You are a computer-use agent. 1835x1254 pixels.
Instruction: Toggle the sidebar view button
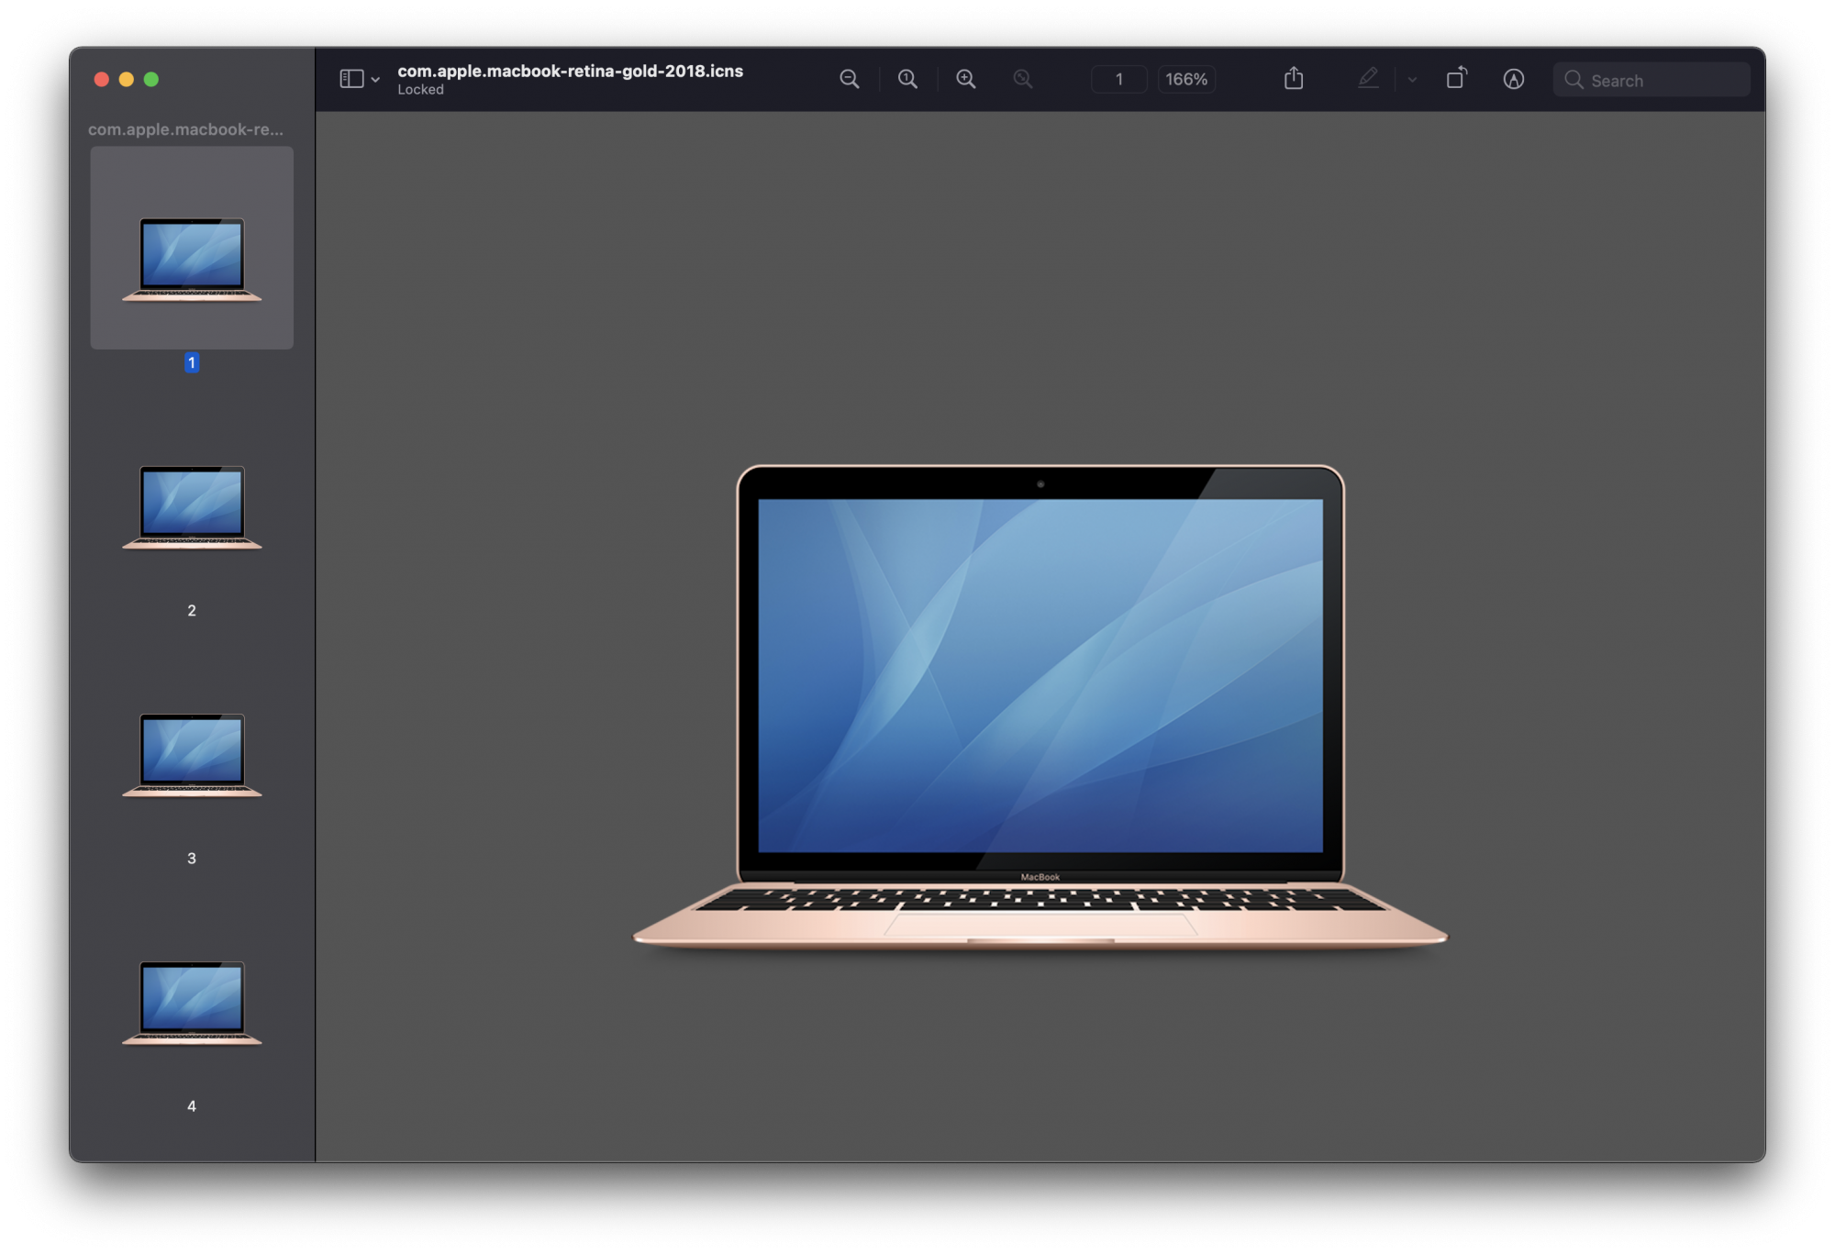click(351, 80)
